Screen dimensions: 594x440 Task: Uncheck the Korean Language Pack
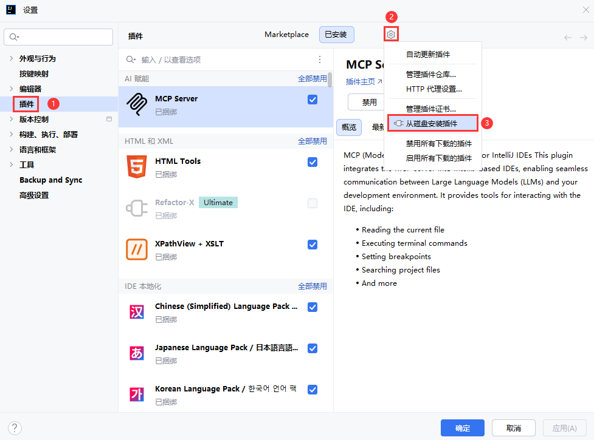pyautogui.click(x=313, y=390)
